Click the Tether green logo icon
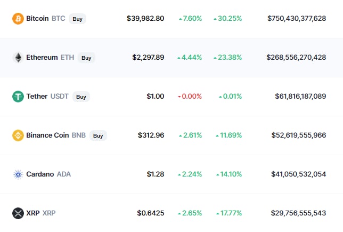Screen dimensions: 343x232 (18, 97)
